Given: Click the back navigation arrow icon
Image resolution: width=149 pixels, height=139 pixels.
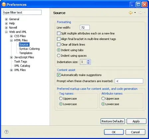Looking at the screenshot, I should click(x=131, y=13).
